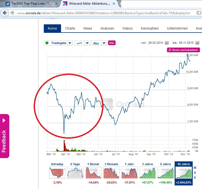The image size is (202, 189).
Task: Click the Abs scale label
Action: [x=96, y=43]
